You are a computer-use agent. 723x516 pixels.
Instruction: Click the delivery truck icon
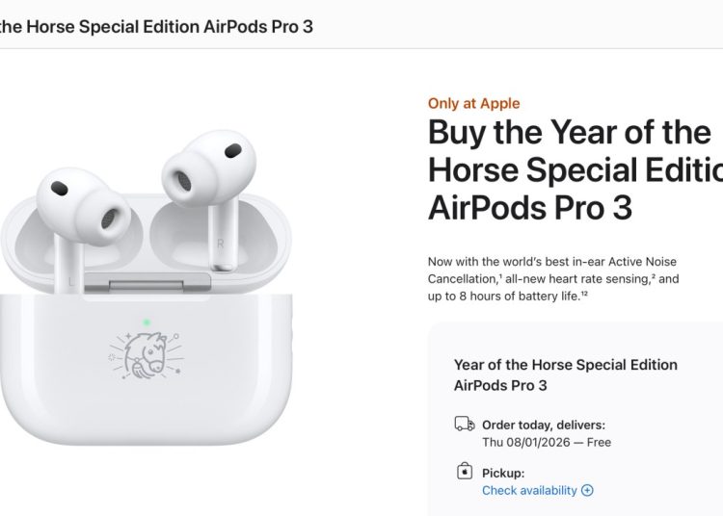(x=464, y=425)
